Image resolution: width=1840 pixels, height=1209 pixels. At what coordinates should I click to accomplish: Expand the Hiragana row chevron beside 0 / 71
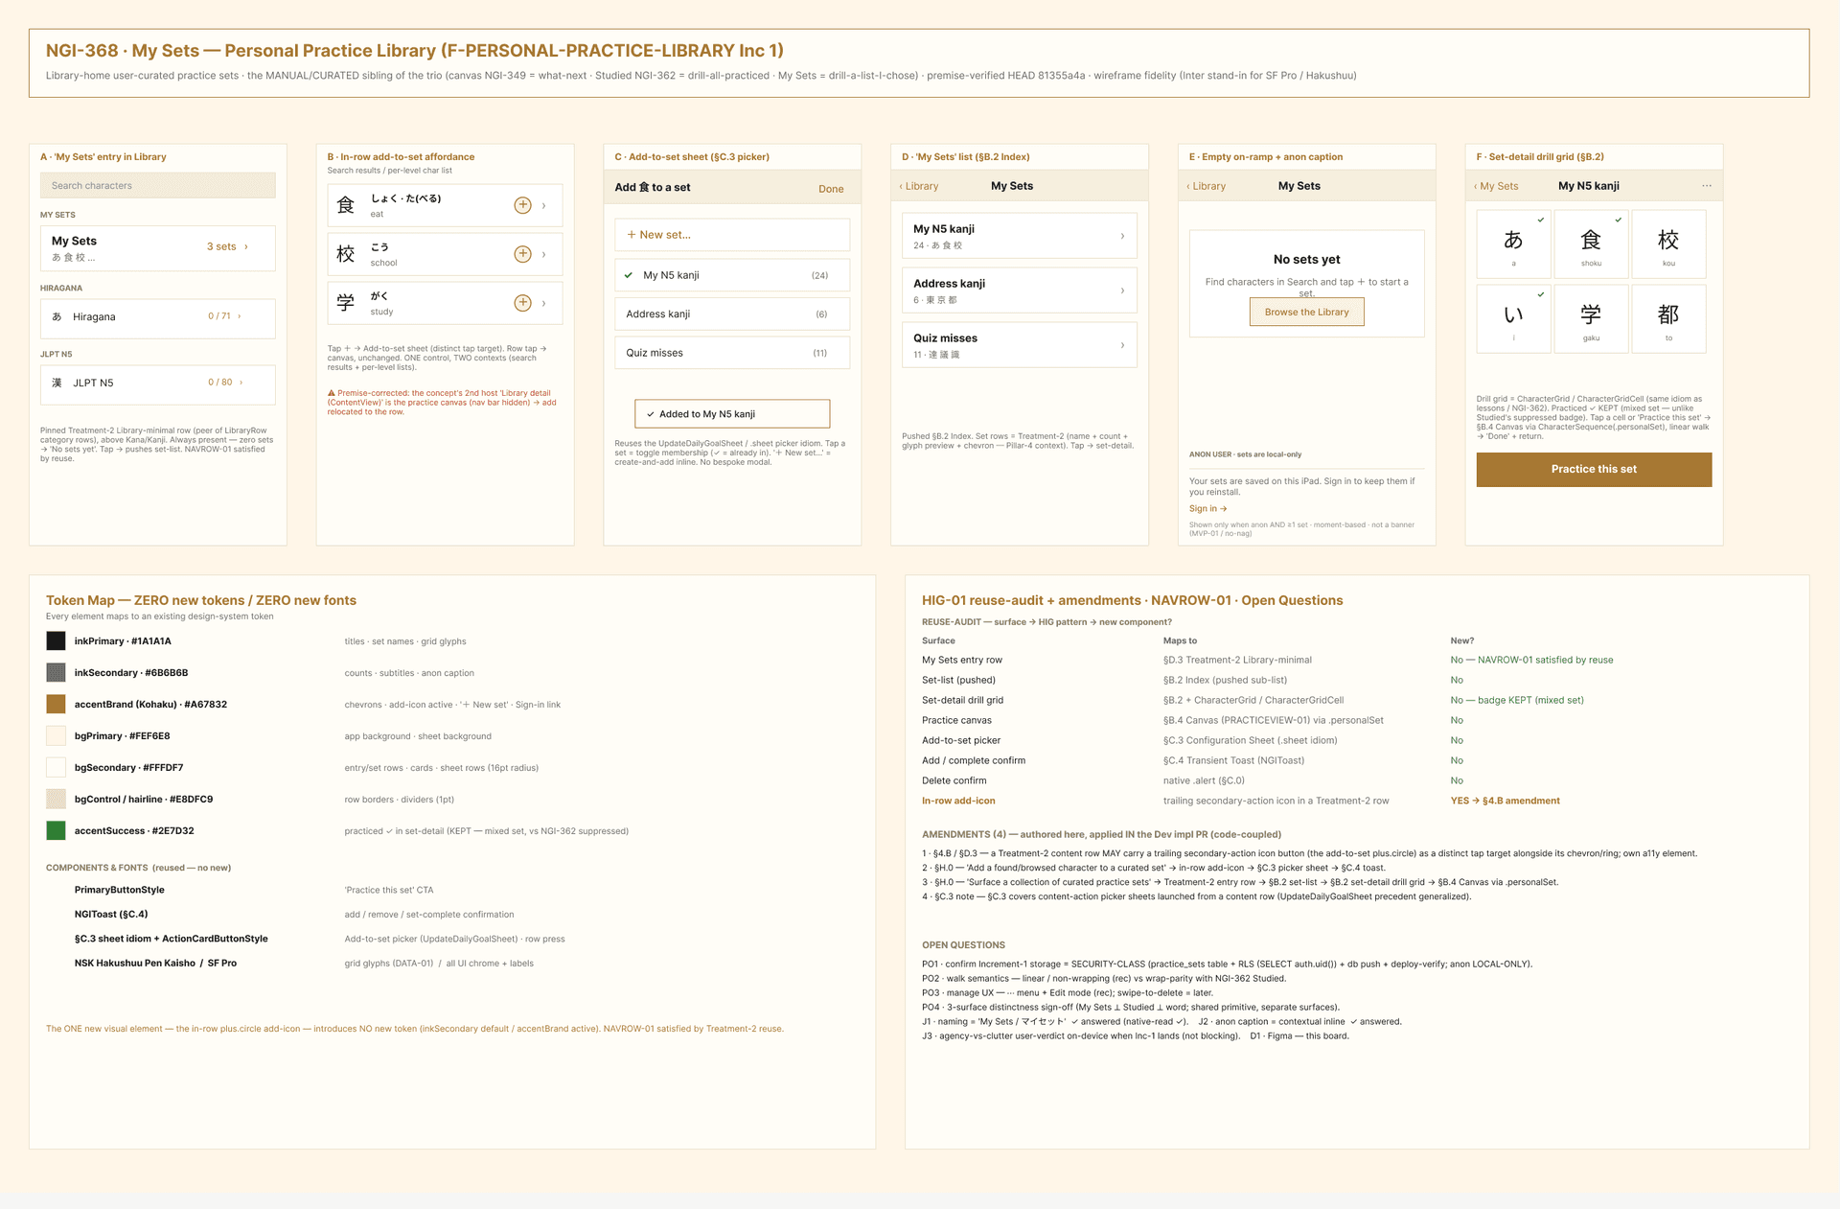(240, 316)
